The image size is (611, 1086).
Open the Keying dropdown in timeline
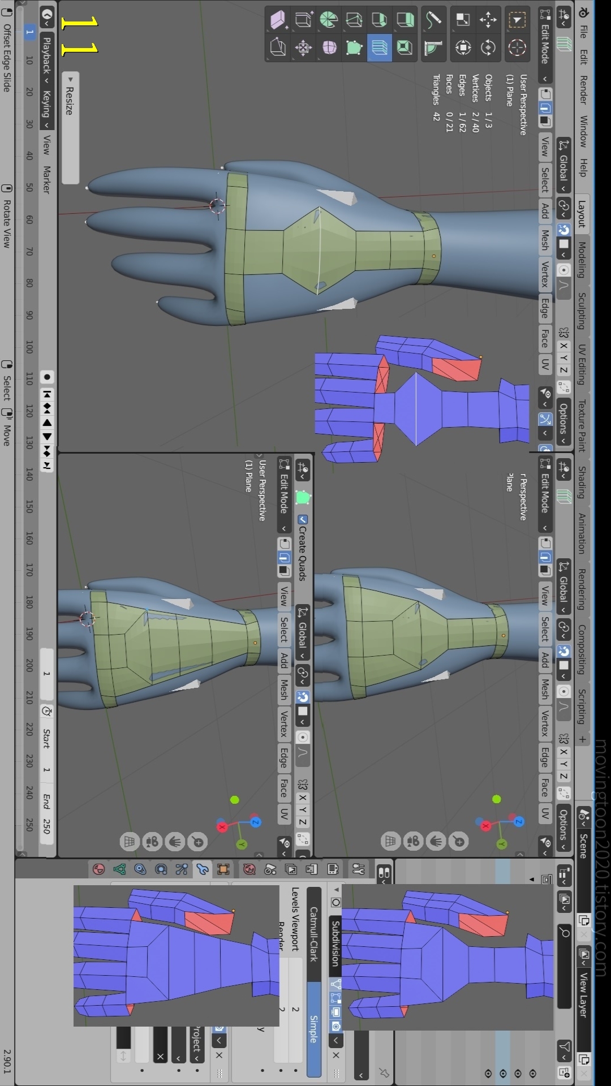[46, 109]
